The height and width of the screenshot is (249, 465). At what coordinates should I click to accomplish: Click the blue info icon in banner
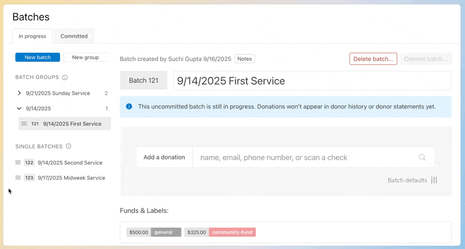tap(129, 107)
